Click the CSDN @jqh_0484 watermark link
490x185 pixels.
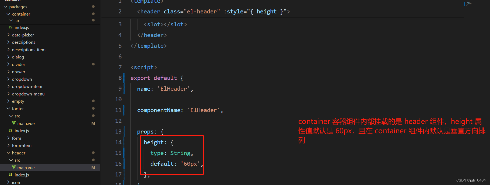point(470,180)
